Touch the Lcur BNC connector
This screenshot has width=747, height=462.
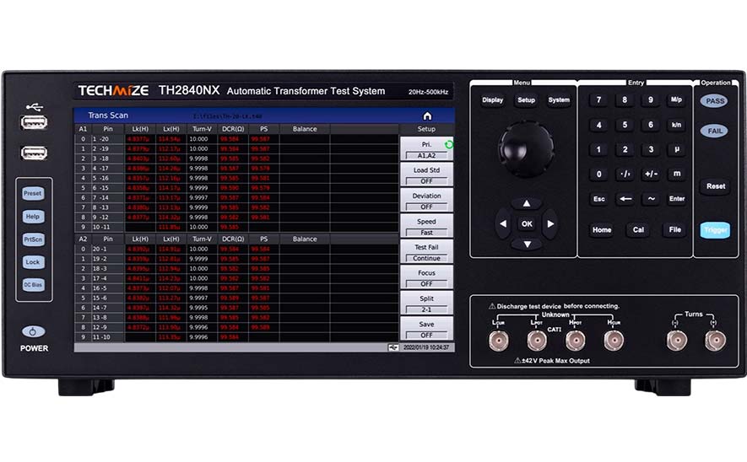(498, 341)
